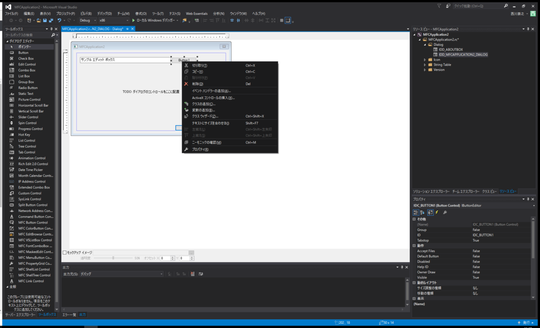This screenshot has height=328, width=540.
Task: Choose the Slider Control toolbox icon
Action: point(12,117)
